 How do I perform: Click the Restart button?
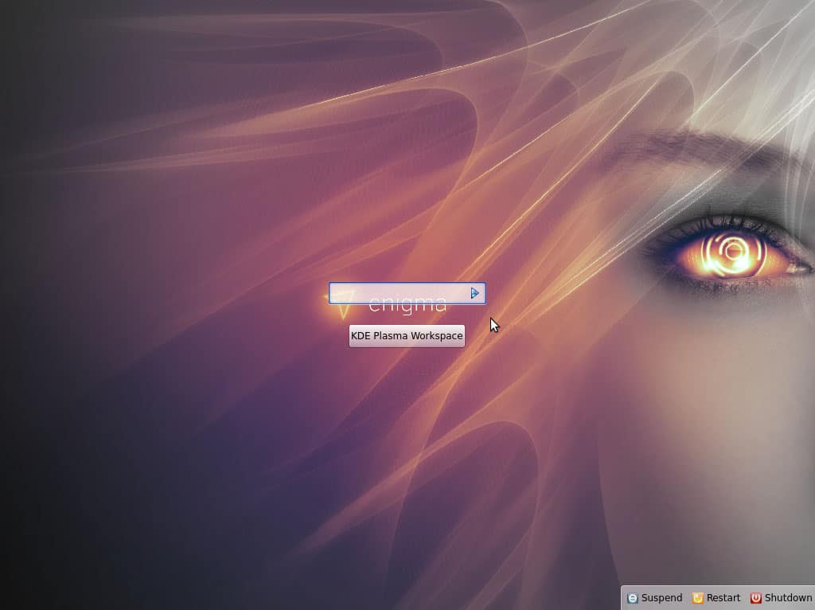[716, 598]
